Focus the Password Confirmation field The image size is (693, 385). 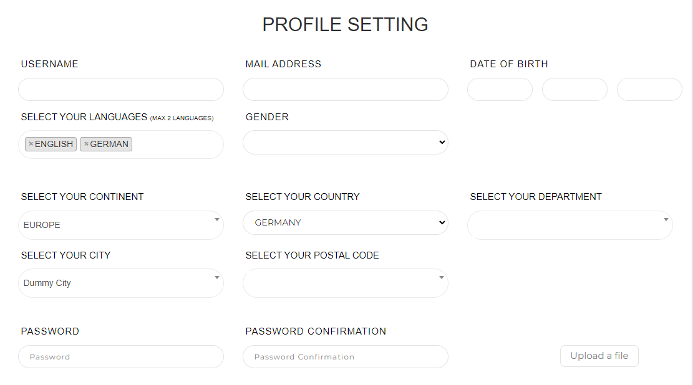click(x=346, y=357)
